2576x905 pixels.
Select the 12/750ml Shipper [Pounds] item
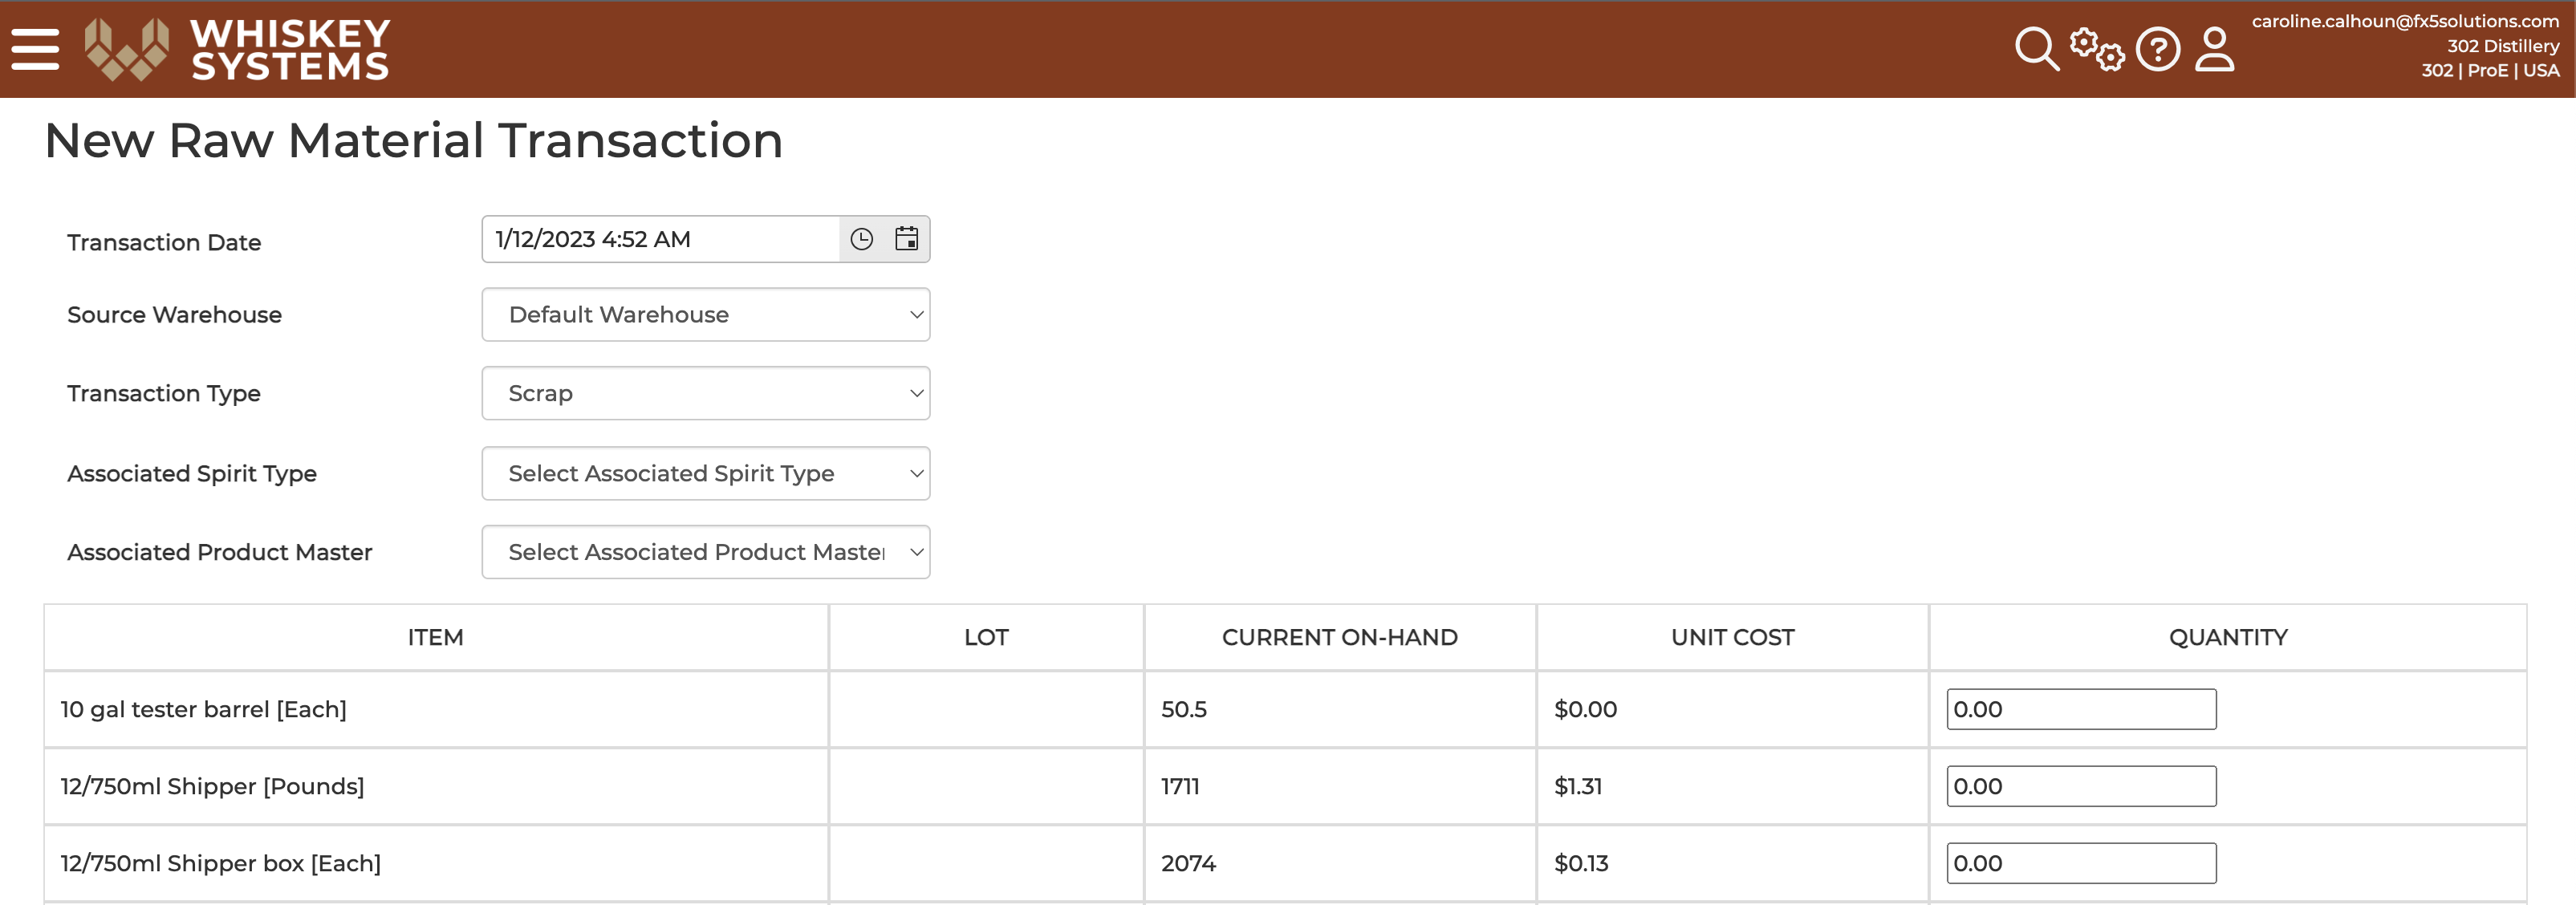pyautogui.click(x=212, y=786)
